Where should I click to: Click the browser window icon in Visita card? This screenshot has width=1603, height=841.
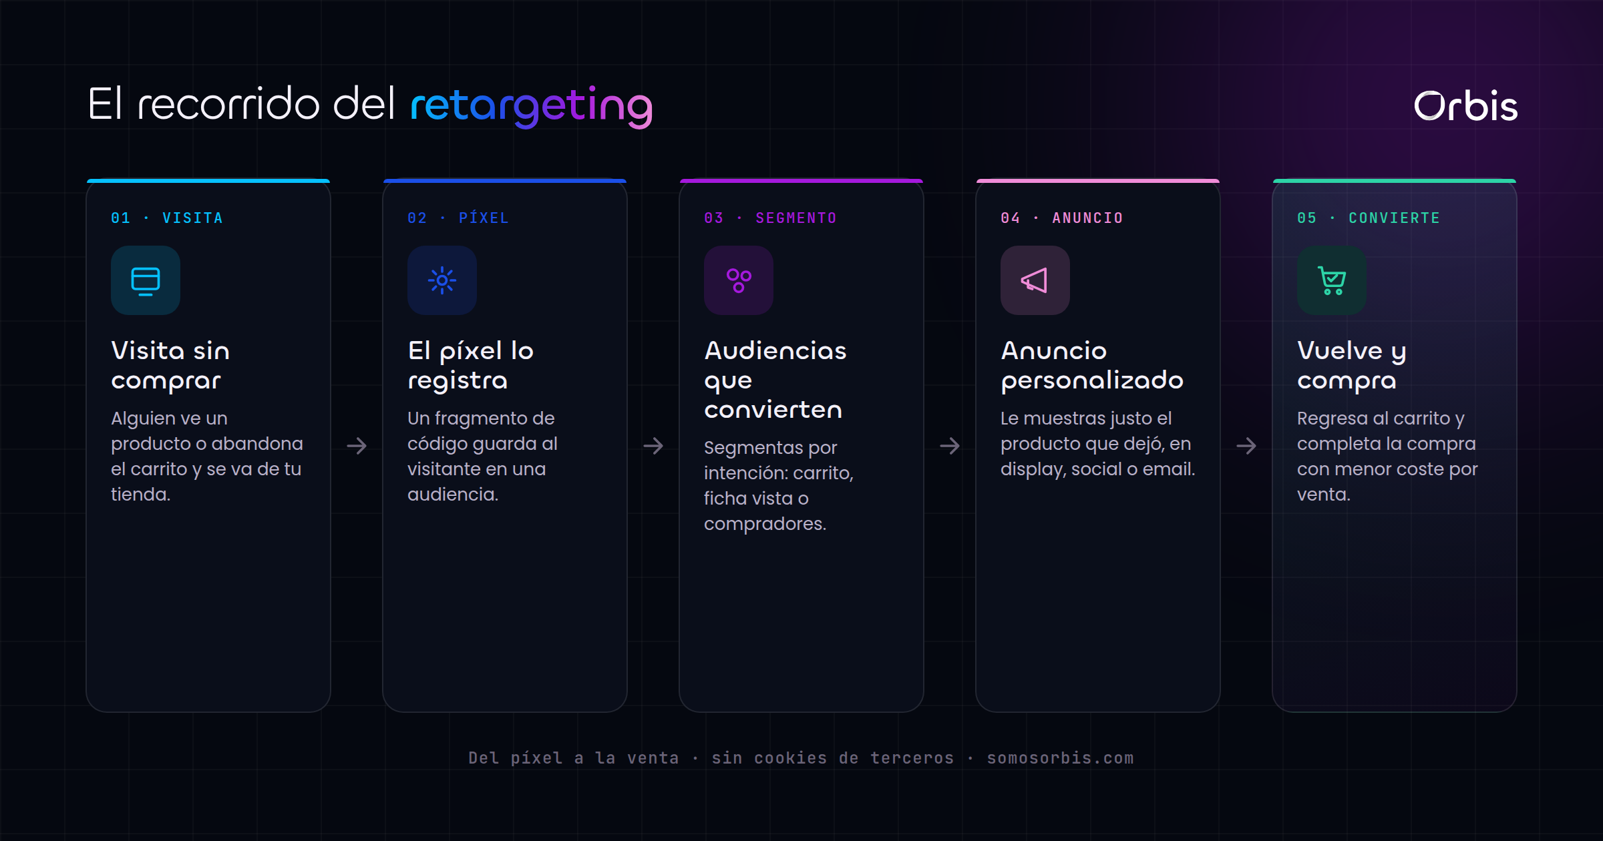(146, 280)
